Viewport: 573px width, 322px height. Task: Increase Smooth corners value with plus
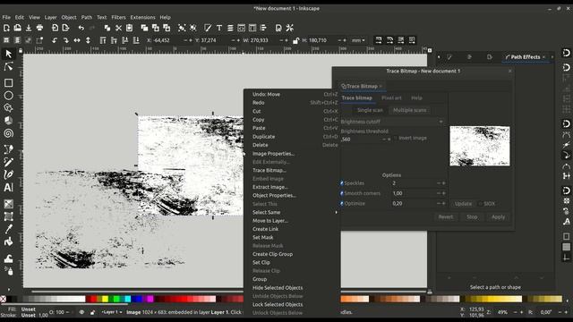[x=444, y=193]
